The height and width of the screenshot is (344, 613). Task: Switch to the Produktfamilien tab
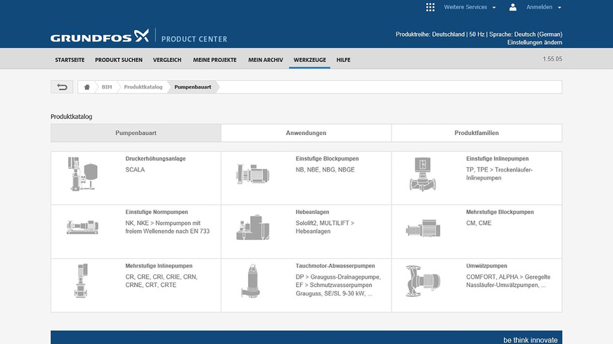coord(477,133)
